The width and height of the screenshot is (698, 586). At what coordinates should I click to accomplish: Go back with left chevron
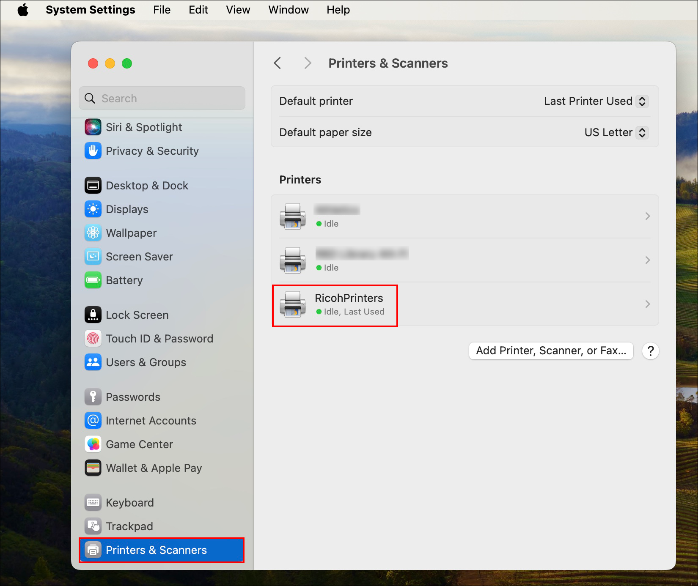[278, 63]
